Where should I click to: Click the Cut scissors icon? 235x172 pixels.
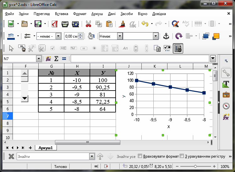point(88,24)
